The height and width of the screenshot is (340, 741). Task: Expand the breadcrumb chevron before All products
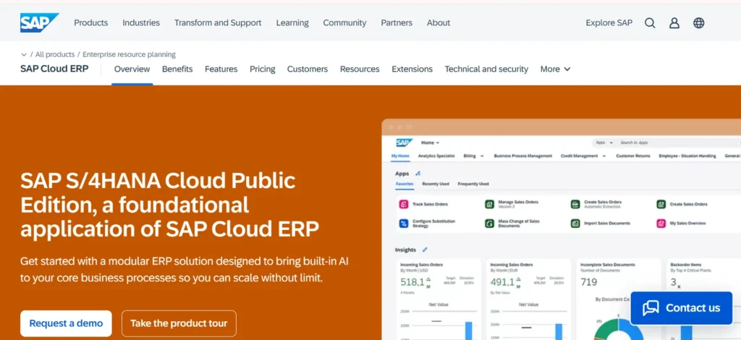[x=24, y=55]
